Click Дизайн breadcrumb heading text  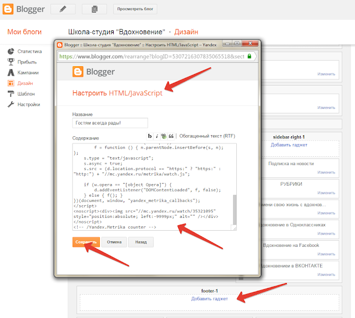tap(186, 32)
